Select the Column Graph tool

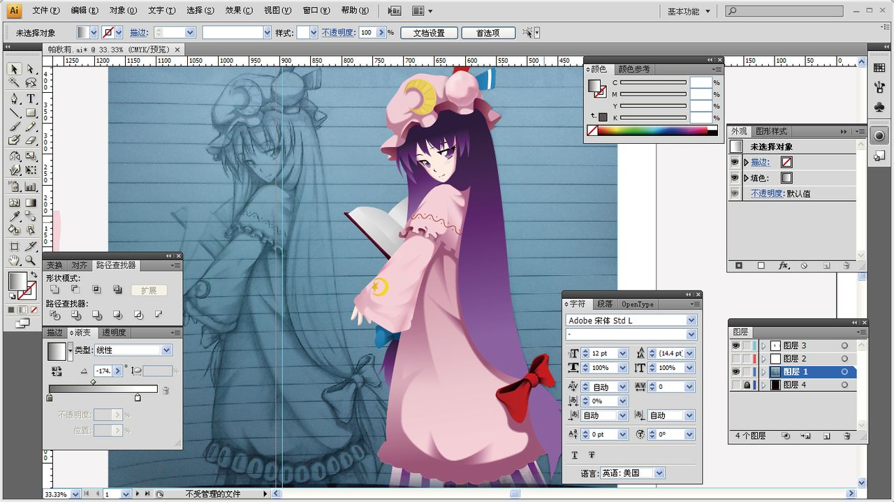(31, 186)
